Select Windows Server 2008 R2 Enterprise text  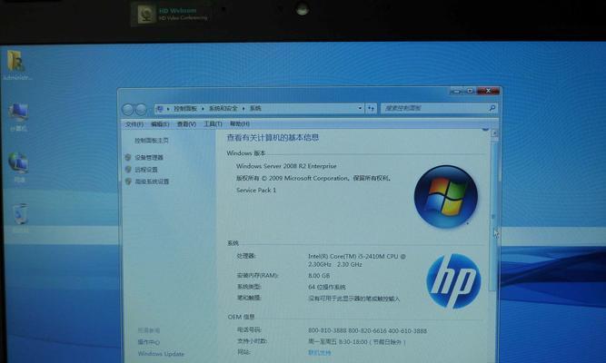(x=286, y=166)
